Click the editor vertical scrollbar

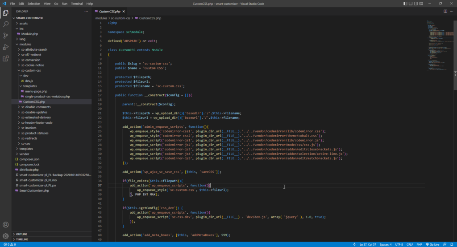455,55
